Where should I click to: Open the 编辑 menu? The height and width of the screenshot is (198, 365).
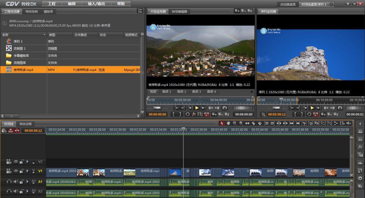coord(72,4)
